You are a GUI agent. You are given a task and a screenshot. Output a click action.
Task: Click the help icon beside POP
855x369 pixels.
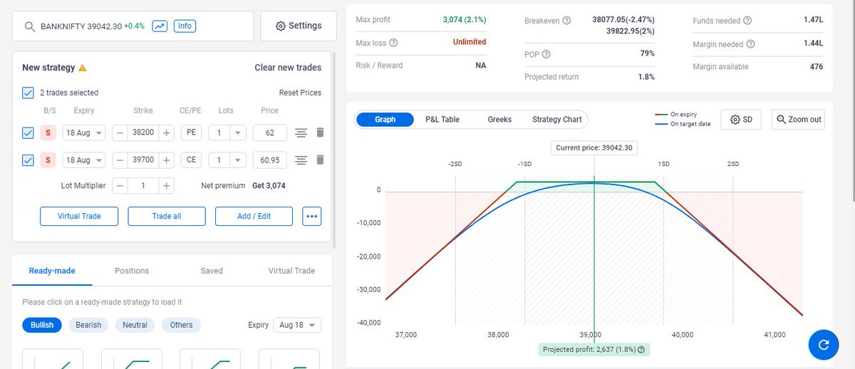tap(546, 54)
